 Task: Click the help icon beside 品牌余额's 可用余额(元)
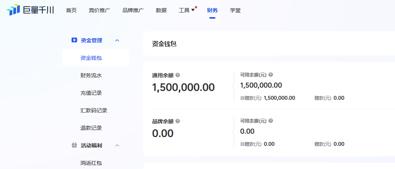271,121
